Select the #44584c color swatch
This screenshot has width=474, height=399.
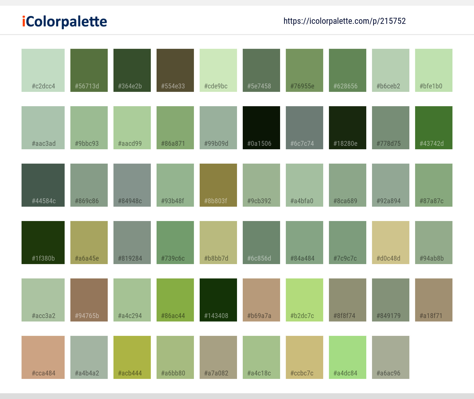coord(43,185)
